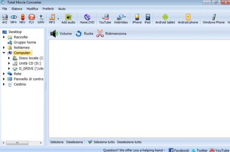Restore down the Total Movie Converter window
This screenshot has width=230, height=152.
pos(216,3)
